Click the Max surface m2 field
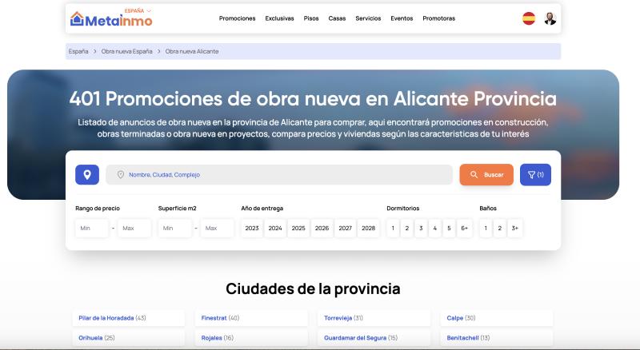 click(x=217, y=228)
